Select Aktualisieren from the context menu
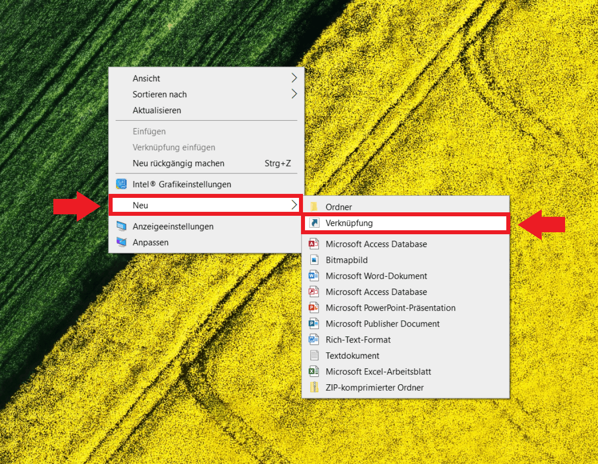This screenshot has height=464, width=598. 156,110
